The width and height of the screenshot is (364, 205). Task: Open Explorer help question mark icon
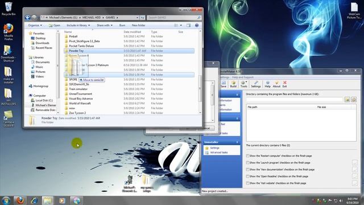click(x=197, y=25)
